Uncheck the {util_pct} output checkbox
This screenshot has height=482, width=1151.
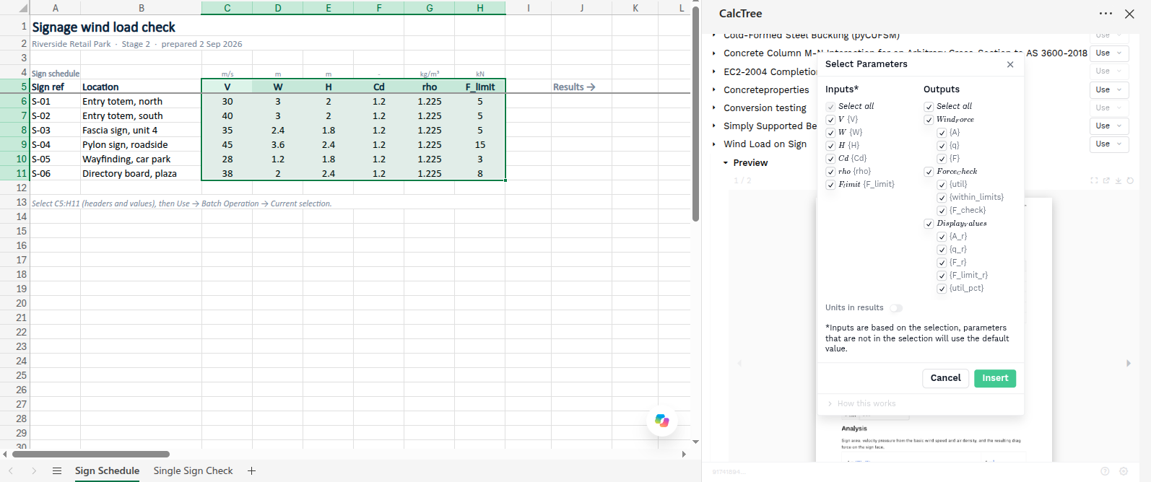point(942,289)
